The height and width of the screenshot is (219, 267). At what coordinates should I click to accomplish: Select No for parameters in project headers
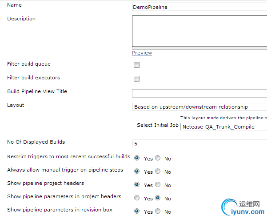158,198
